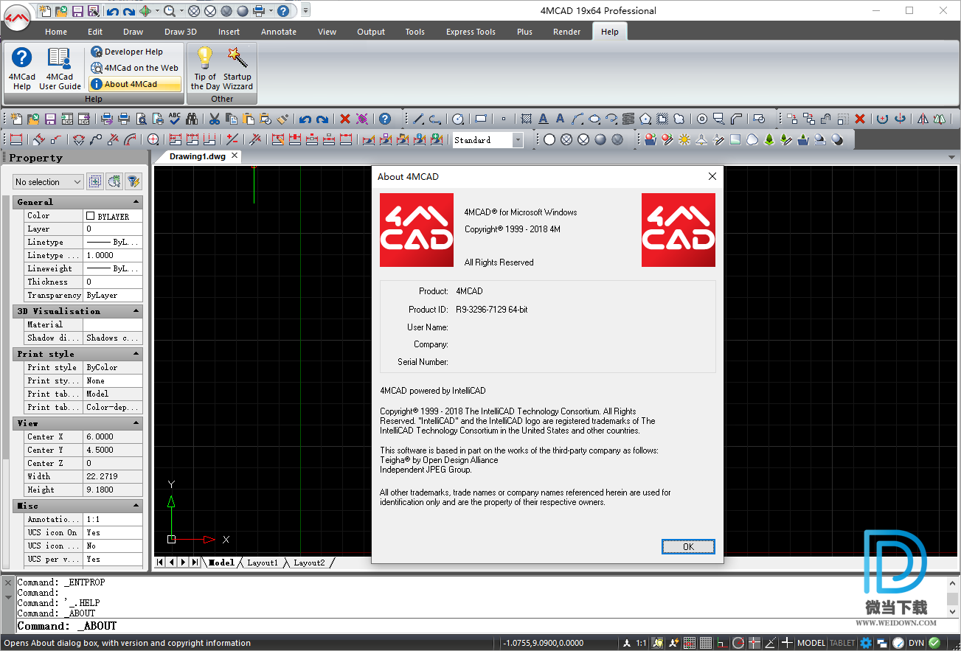This screenshot has width=961, height=651.
Task: Open the Home ribbon tab
Action: point(56,32)
